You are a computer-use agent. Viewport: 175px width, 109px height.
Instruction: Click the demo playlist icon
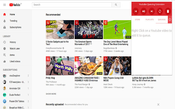pos(4,55)
